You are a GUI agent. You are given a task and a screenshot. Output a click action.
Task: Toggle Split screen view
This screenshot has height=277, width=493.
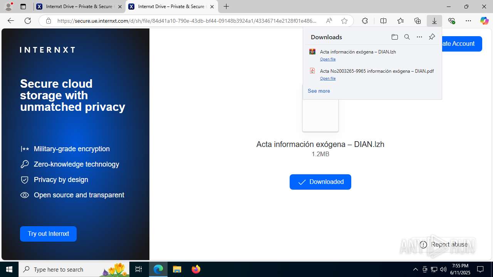click(x=383, y=21)
